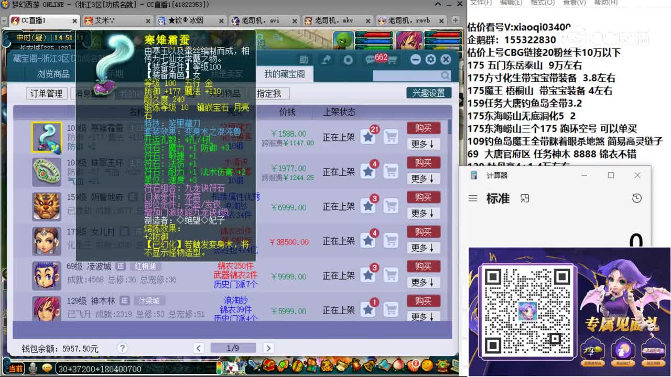
Task: Open the Calculator history icon
Action: coord(636,198)
